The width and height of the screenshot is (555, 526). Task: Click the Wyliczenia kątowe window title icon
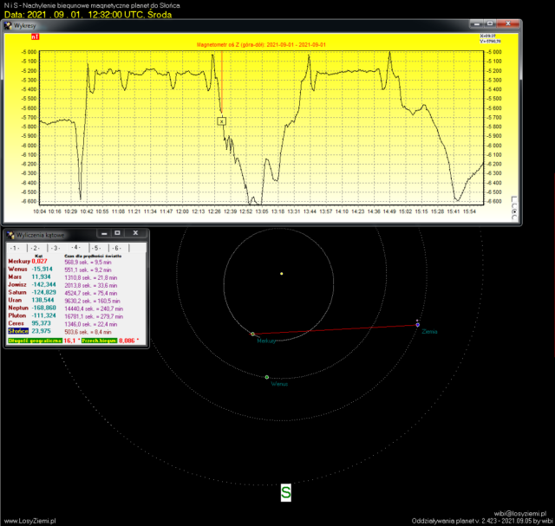tap(10, 233)
